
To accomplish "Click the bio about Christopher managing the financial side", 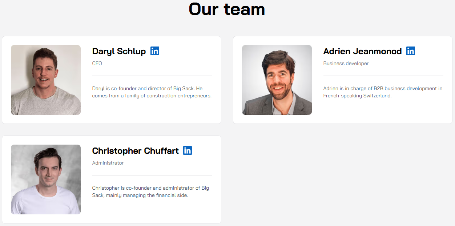I will [x=150, y=192].
